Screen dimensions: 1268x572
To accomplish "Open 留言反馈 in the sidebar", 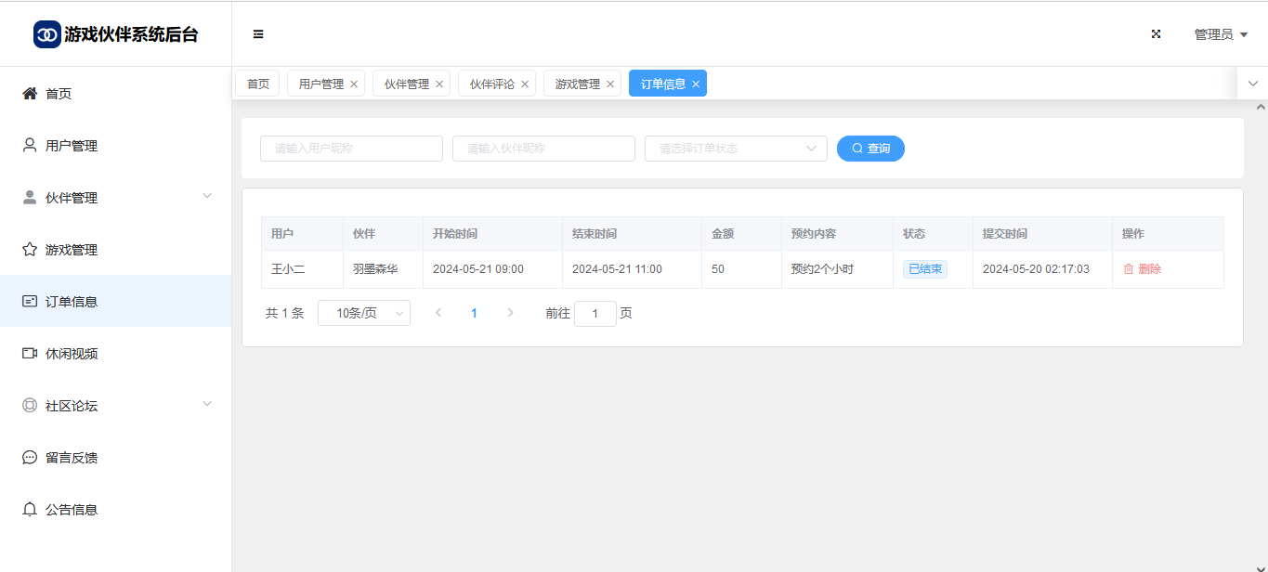I will tap(71, 458).
